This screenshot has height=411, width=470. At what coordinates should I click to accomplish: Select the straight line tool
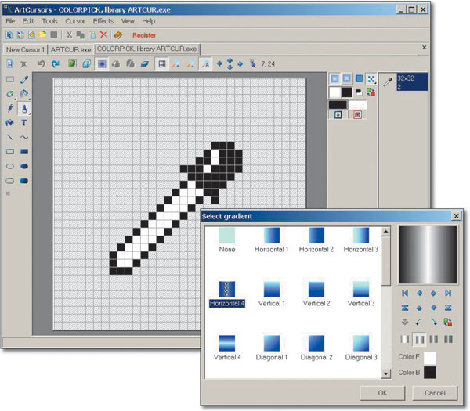click(x=10, y=137)
